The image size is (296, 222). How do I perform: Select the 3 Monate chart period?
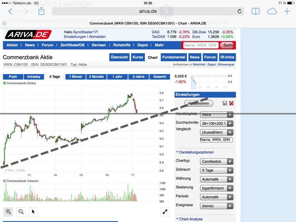point(96,77)
